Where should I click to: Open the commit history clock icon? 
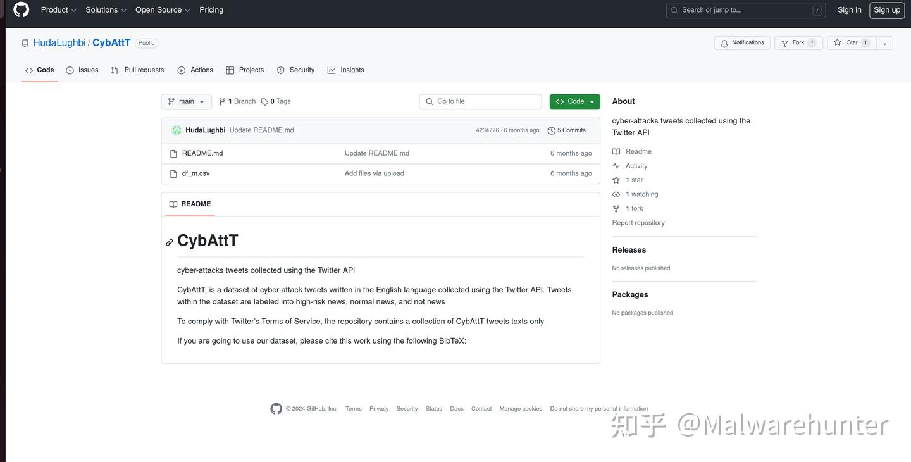(550, 130)
